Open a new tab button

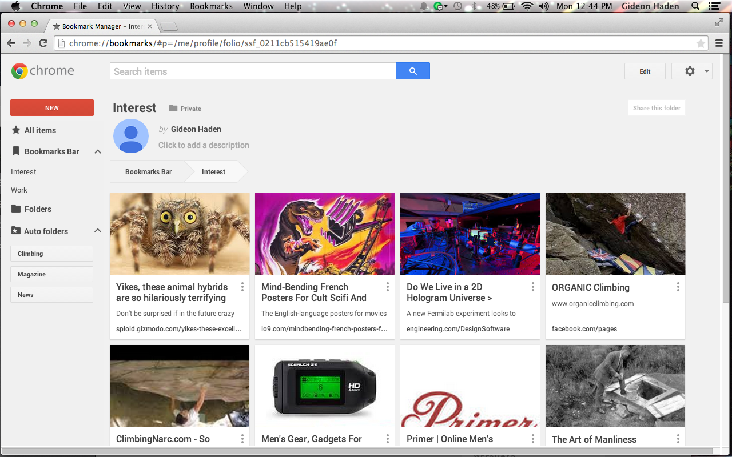point(169,26)
